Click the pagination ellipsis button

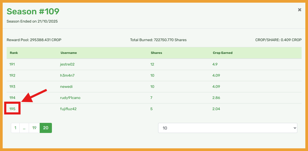click(x=24, y=128)
